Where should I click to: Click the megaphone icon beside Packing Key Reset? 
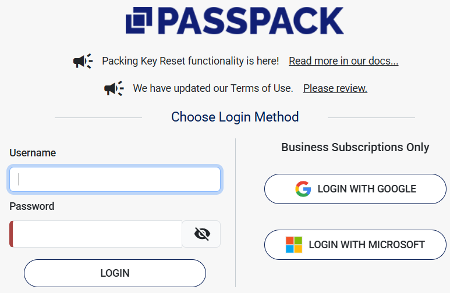coord(83,61)
